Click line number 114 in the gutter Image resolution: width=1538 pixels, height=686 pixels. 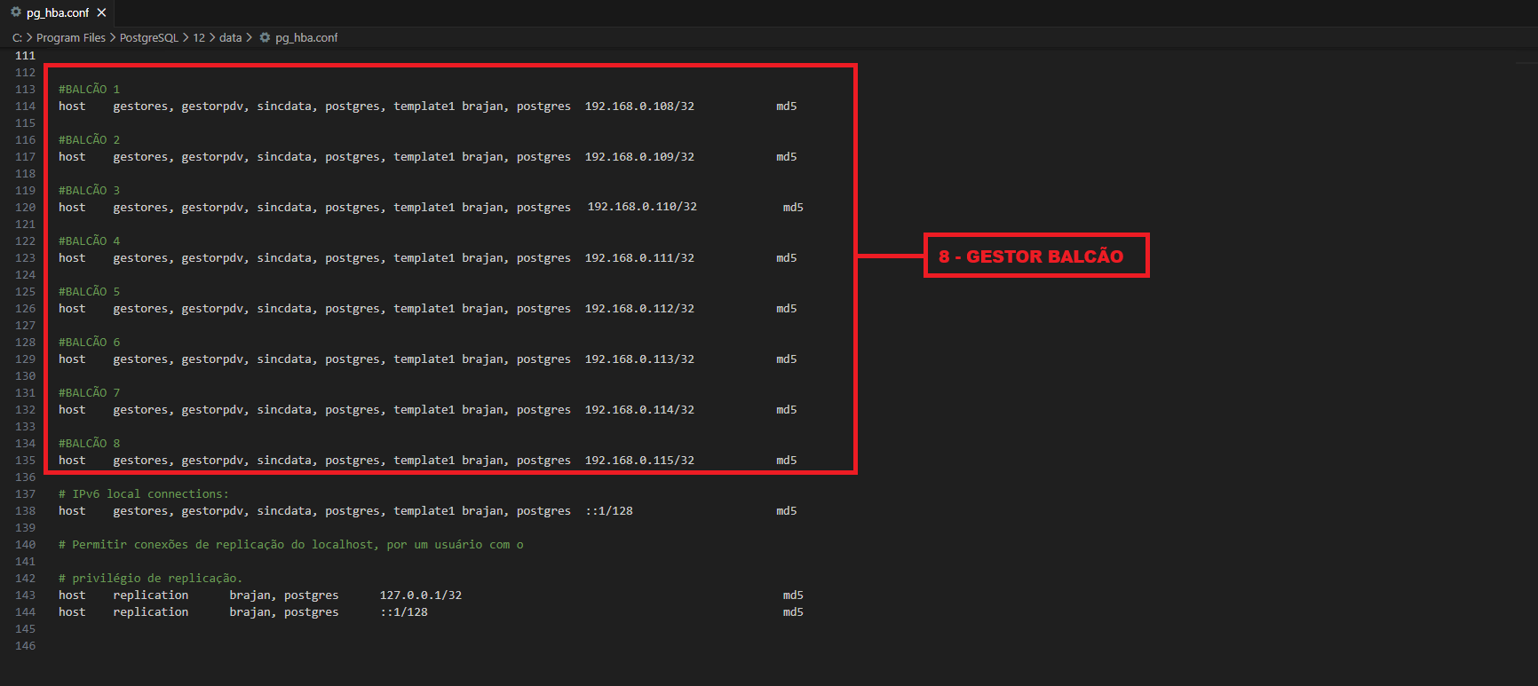(25, 106)
